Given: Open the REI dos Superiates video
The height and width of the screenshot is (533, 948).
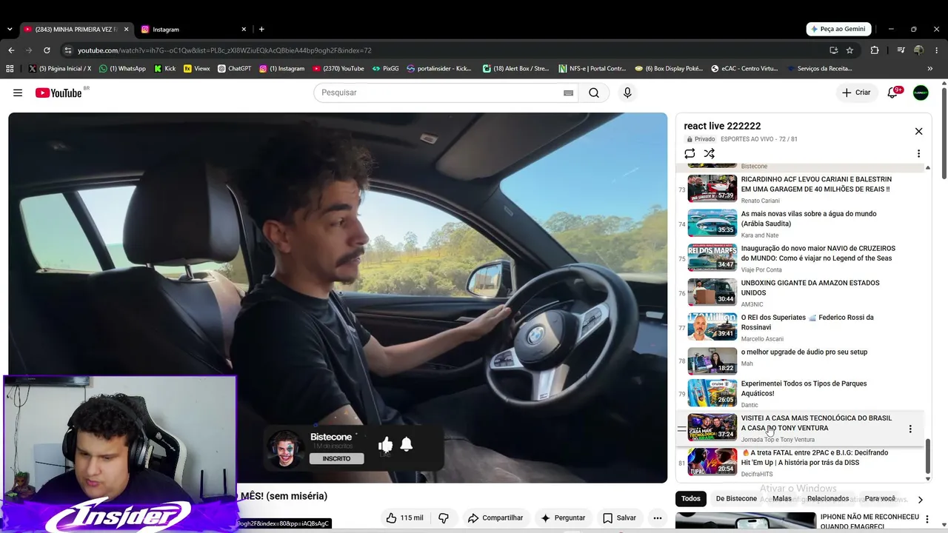Looking at the screenshot, I should point(801,327).
